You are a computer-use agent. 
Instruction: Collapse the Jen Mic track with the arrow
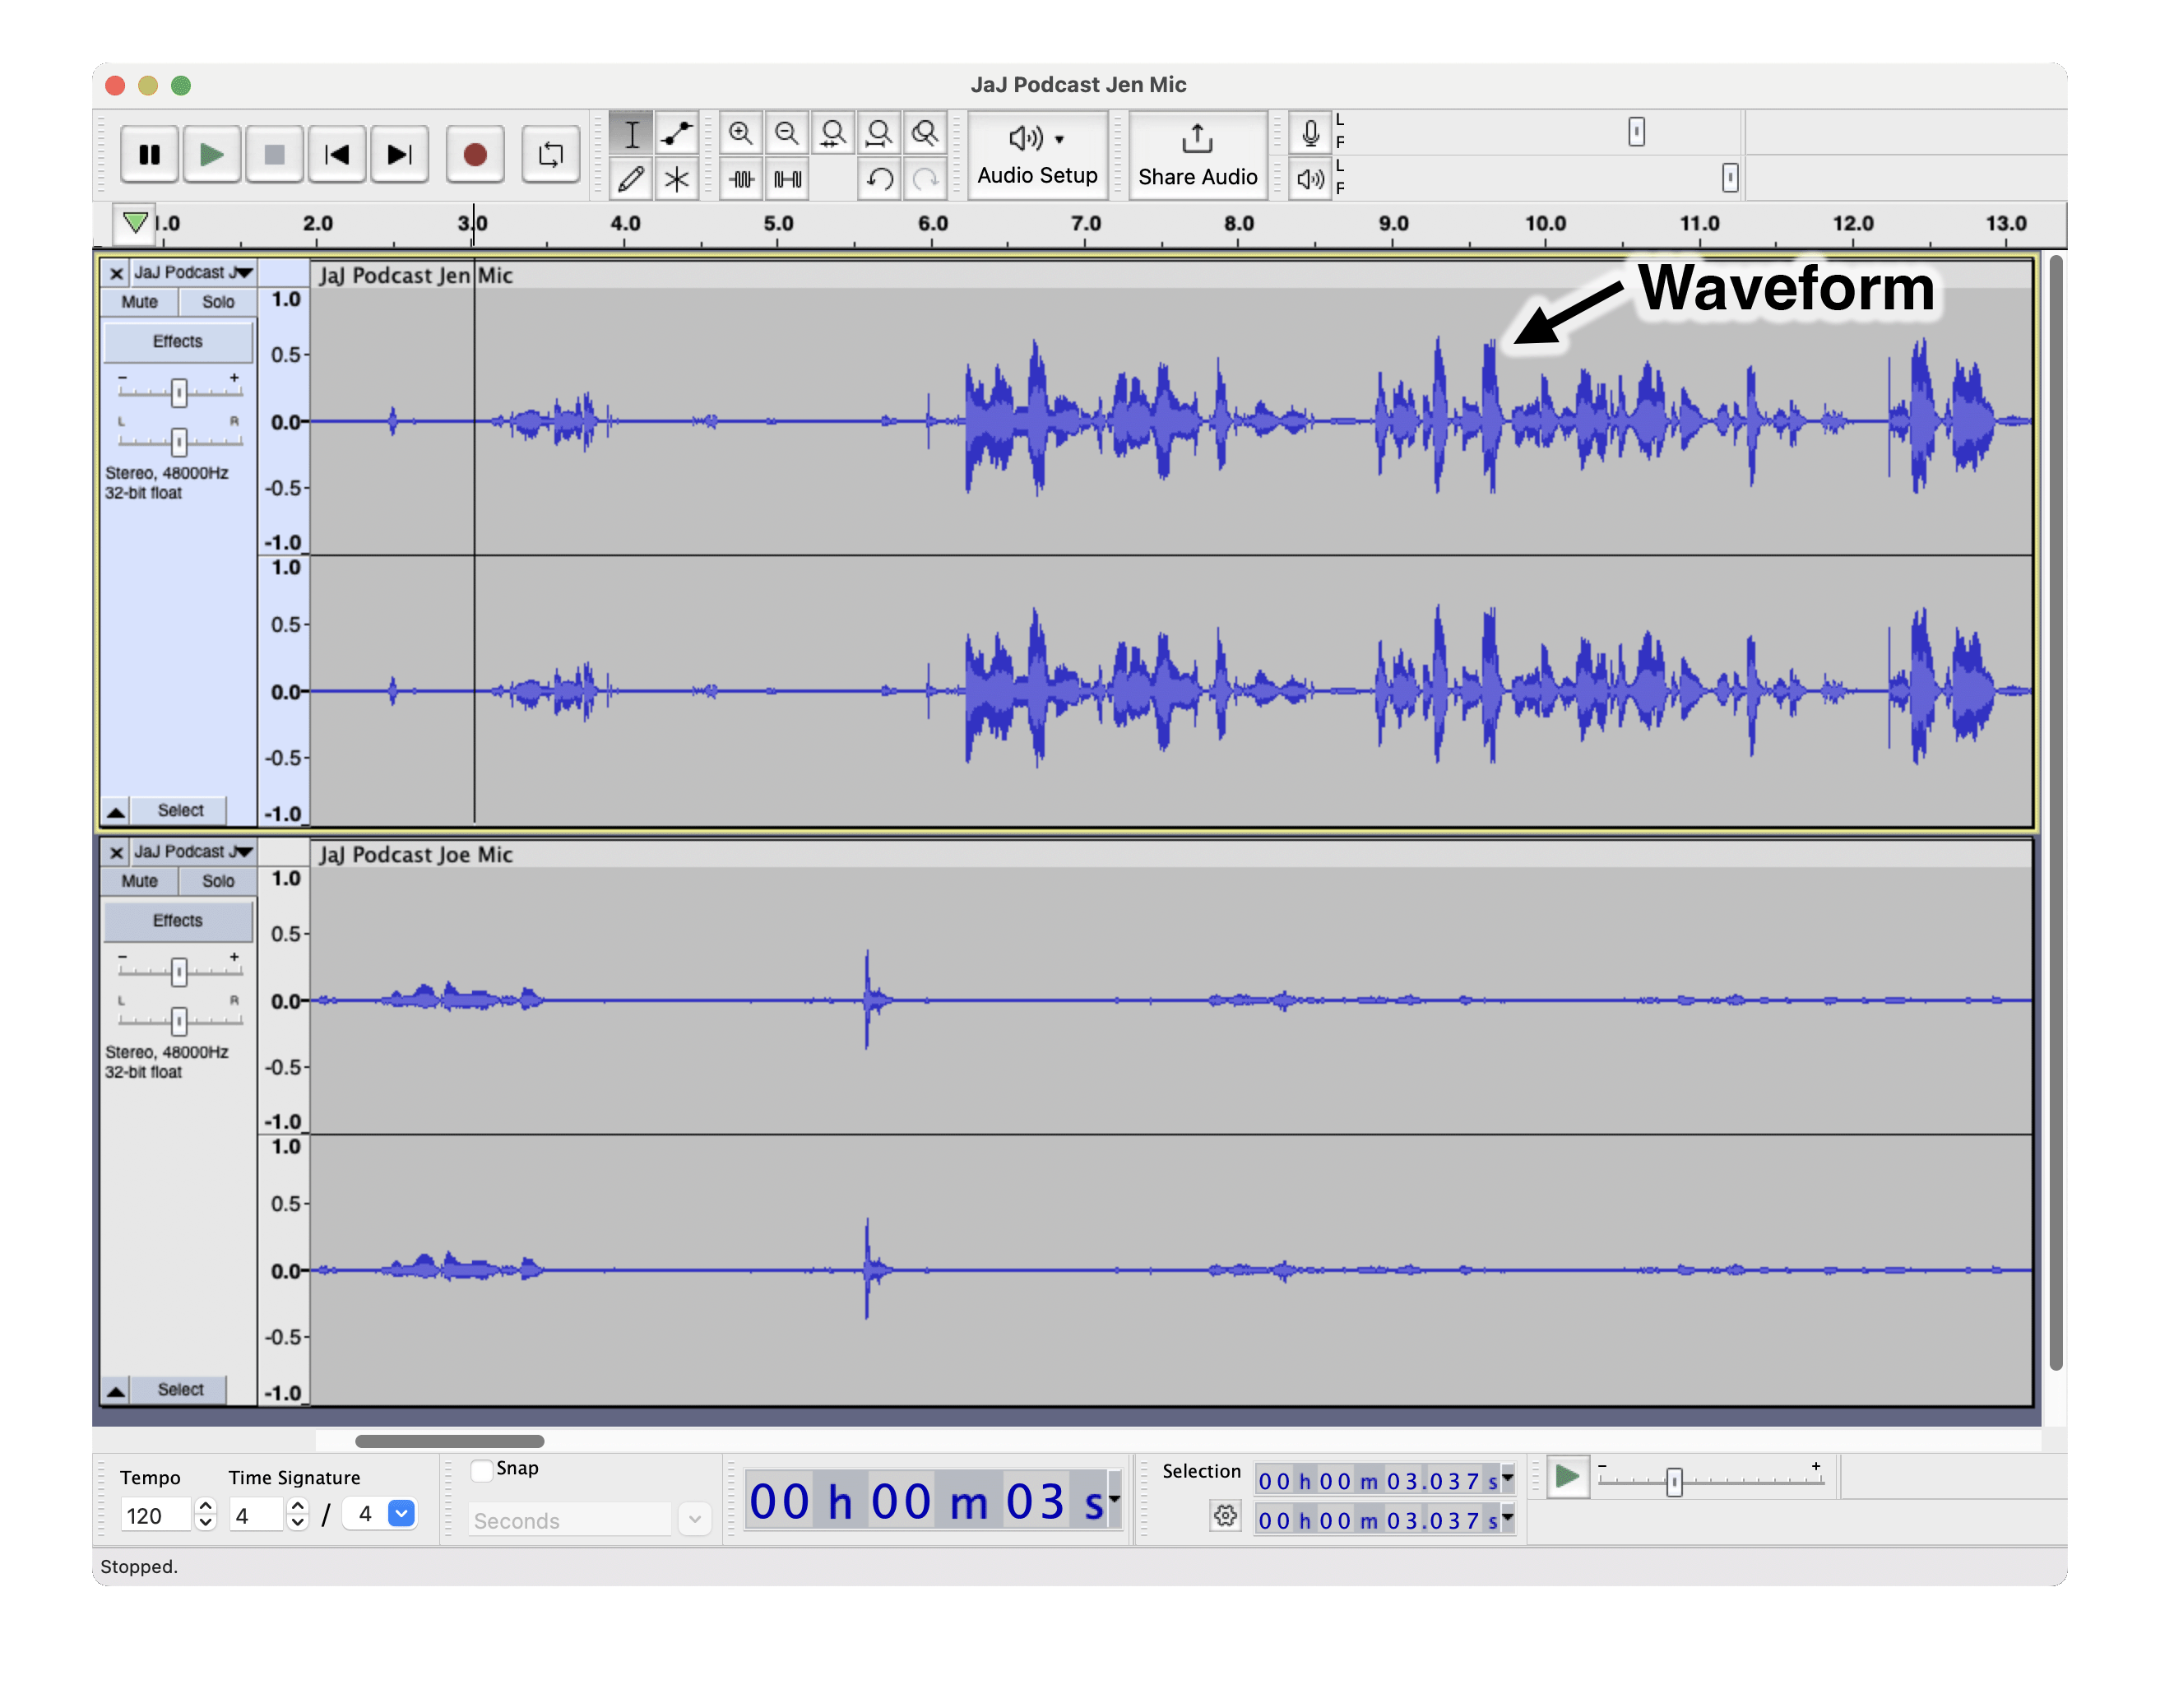click(x=116, y=811)
